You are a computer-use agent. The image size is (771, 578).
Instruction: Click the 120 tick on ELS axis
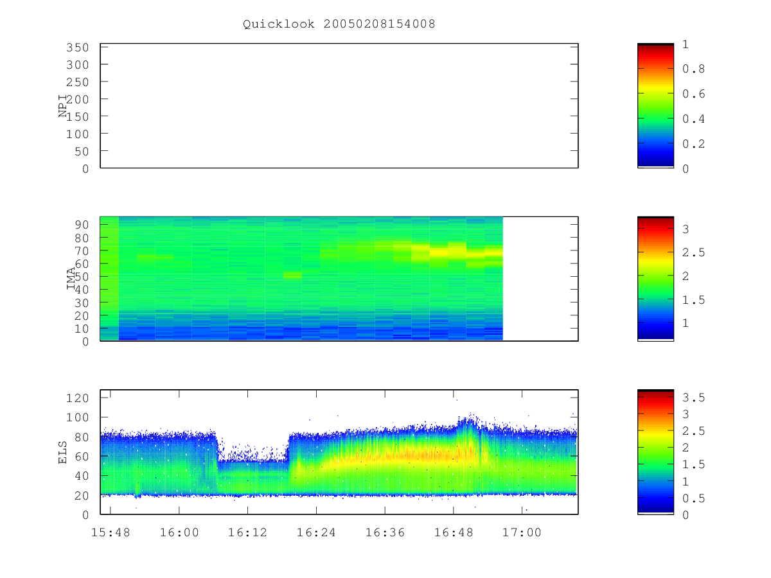pos(78,398)
